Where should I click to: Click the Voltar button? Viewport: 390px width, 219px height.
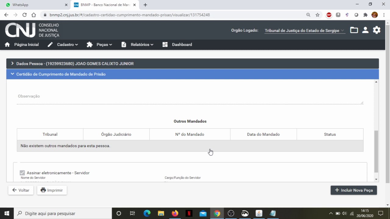[21, 190]
